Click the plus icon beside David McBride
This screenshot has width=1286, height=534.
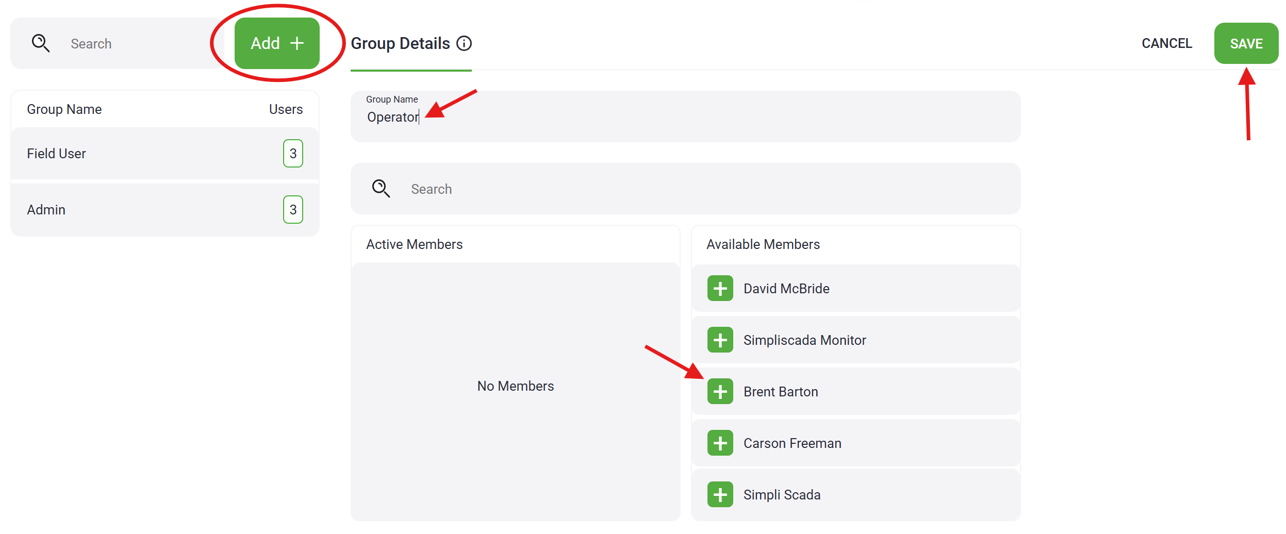pyautogui.click(x=720, y=288)
